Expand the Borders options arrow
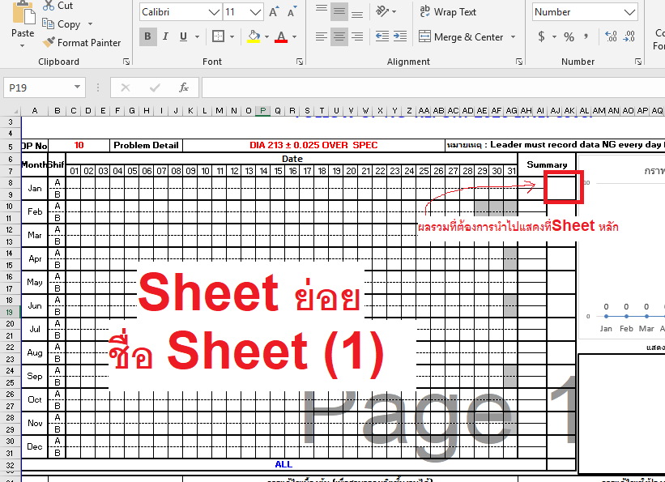 pos(232,37)
